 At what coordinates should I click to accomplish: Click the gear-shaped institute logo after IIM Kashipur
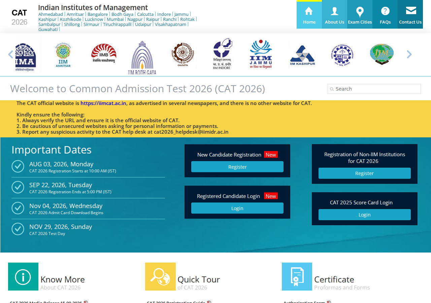pyautogui.click(x=342, y=55)
